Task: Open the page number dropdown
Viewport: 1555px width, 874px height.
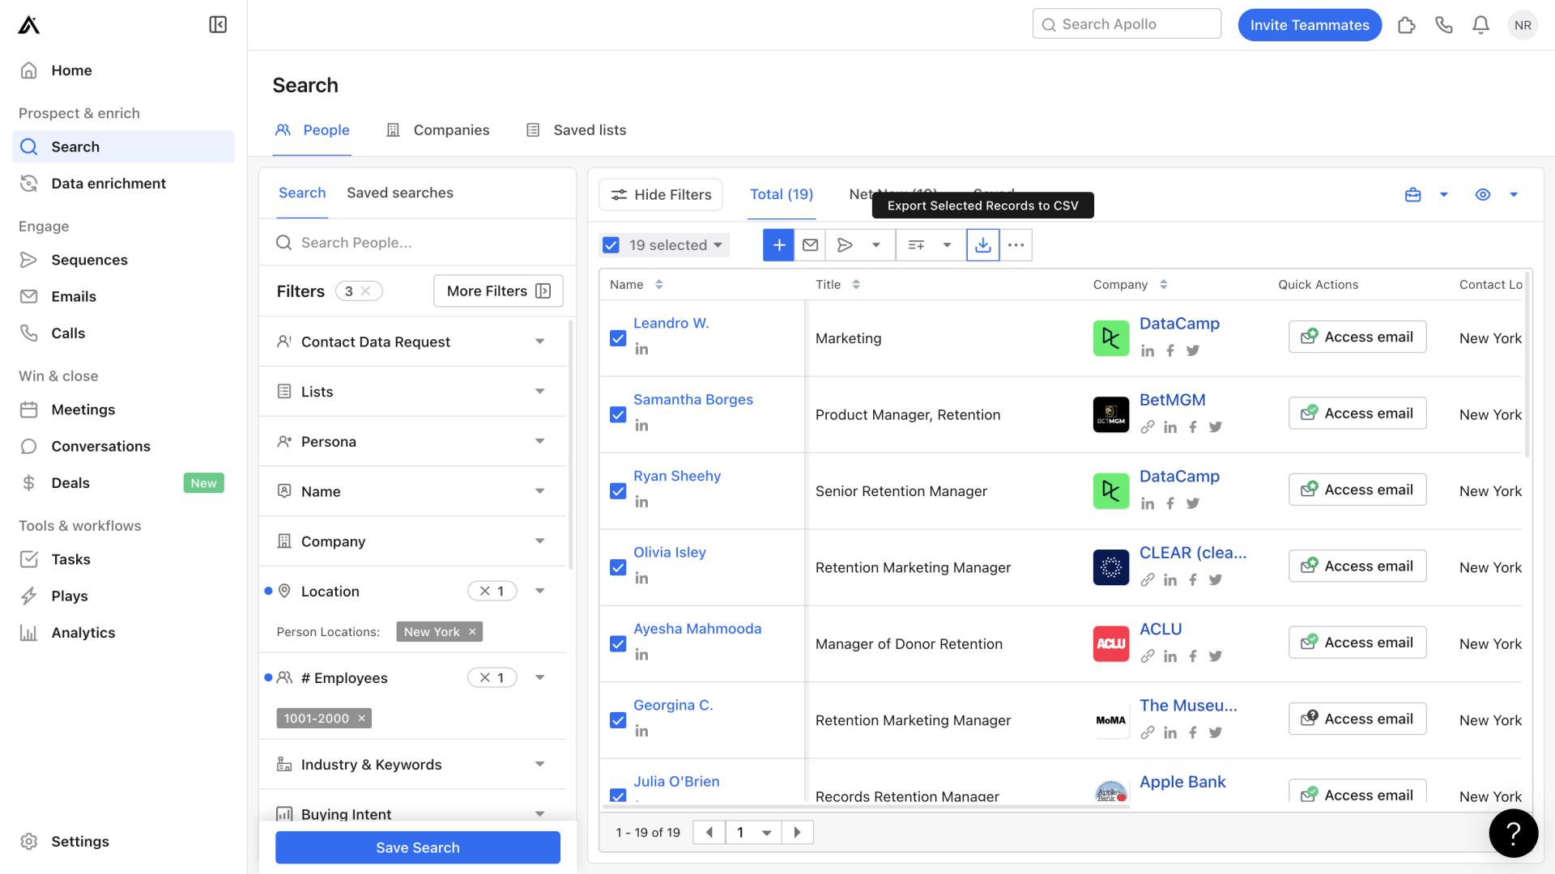Action: click(x=753, y=832)
